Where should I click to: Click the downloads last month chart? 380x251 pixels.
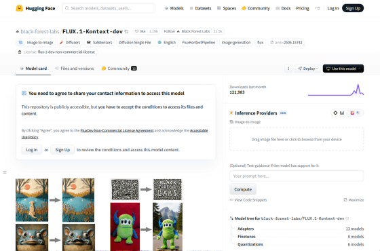[336, 90]
